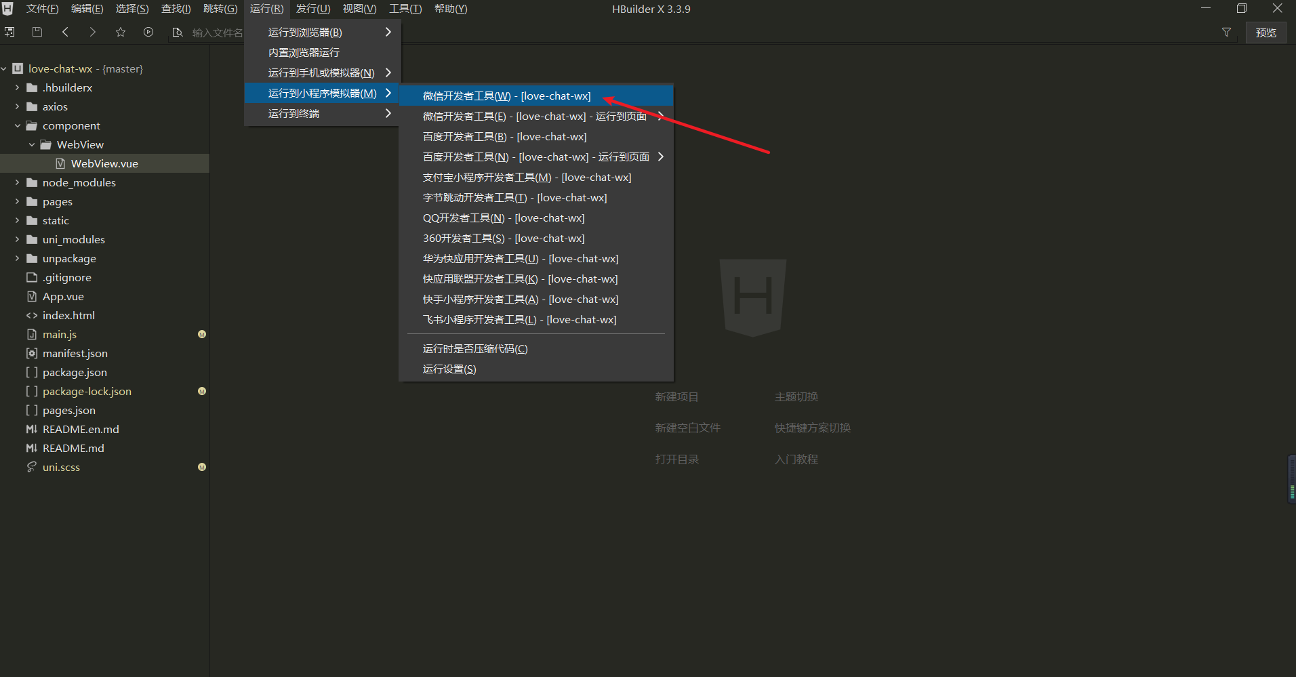
Task: Open the 编辑(E) menu
Action: tap(87, 9)
